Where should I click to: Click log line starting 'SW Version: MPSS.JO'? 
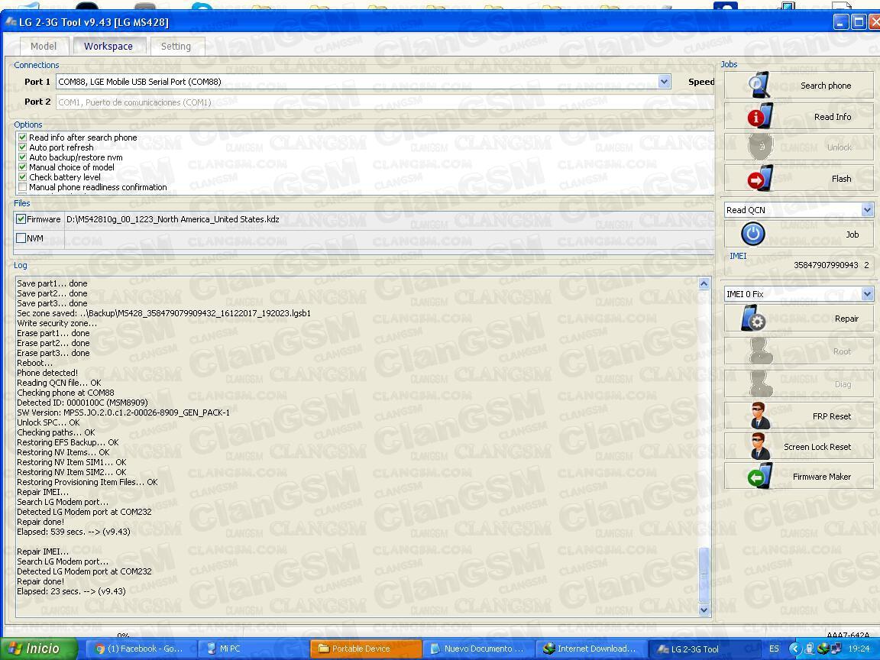pos(123,412)
